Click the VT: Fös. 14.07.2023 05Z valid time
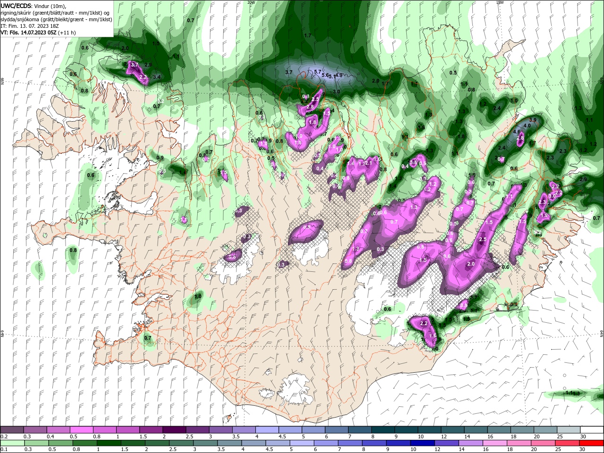Screen dimensions: 604x453 coord(29,33)
